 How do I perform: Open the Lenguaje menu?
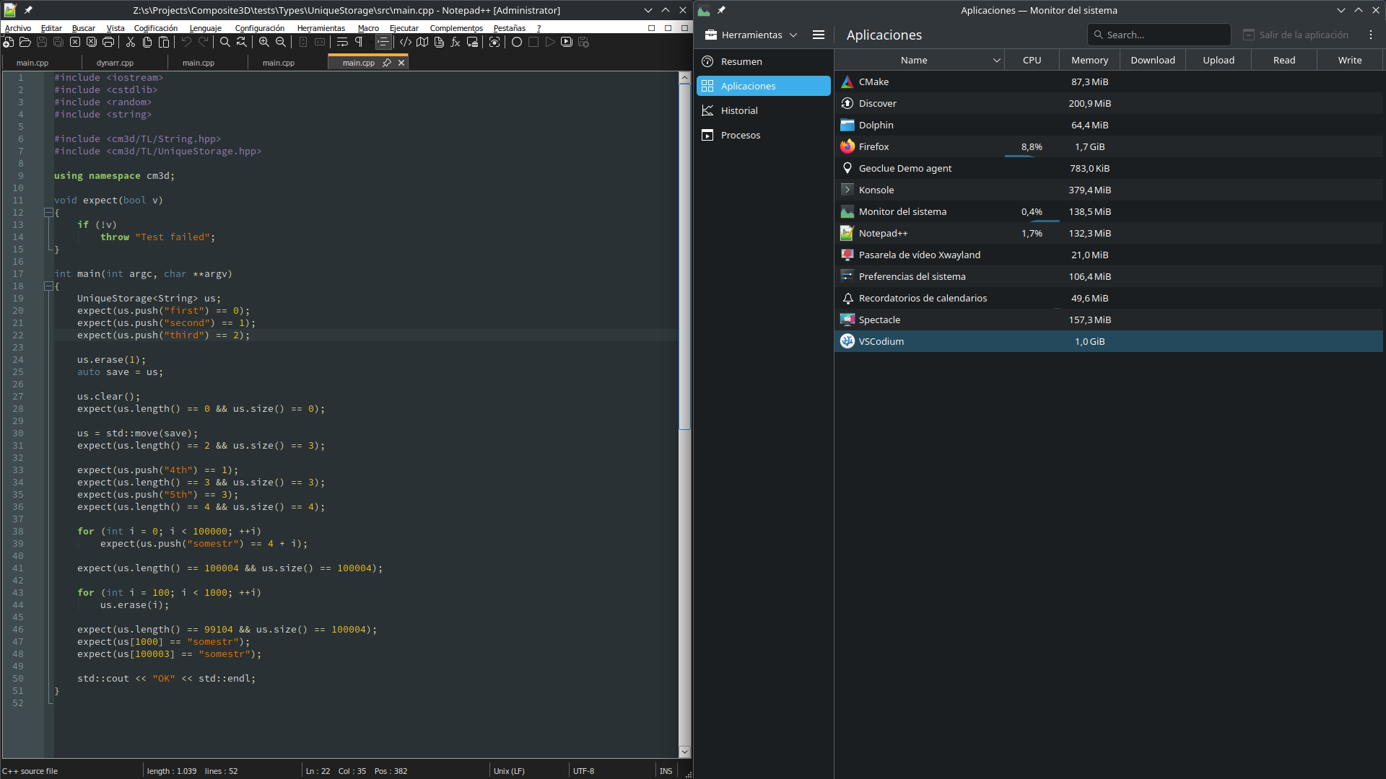coord(205,28)
